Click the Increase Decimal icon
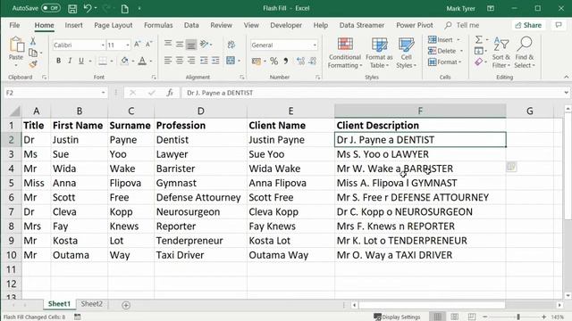The height and width of the screenshot is (321, 572). (x=300, y=62)
